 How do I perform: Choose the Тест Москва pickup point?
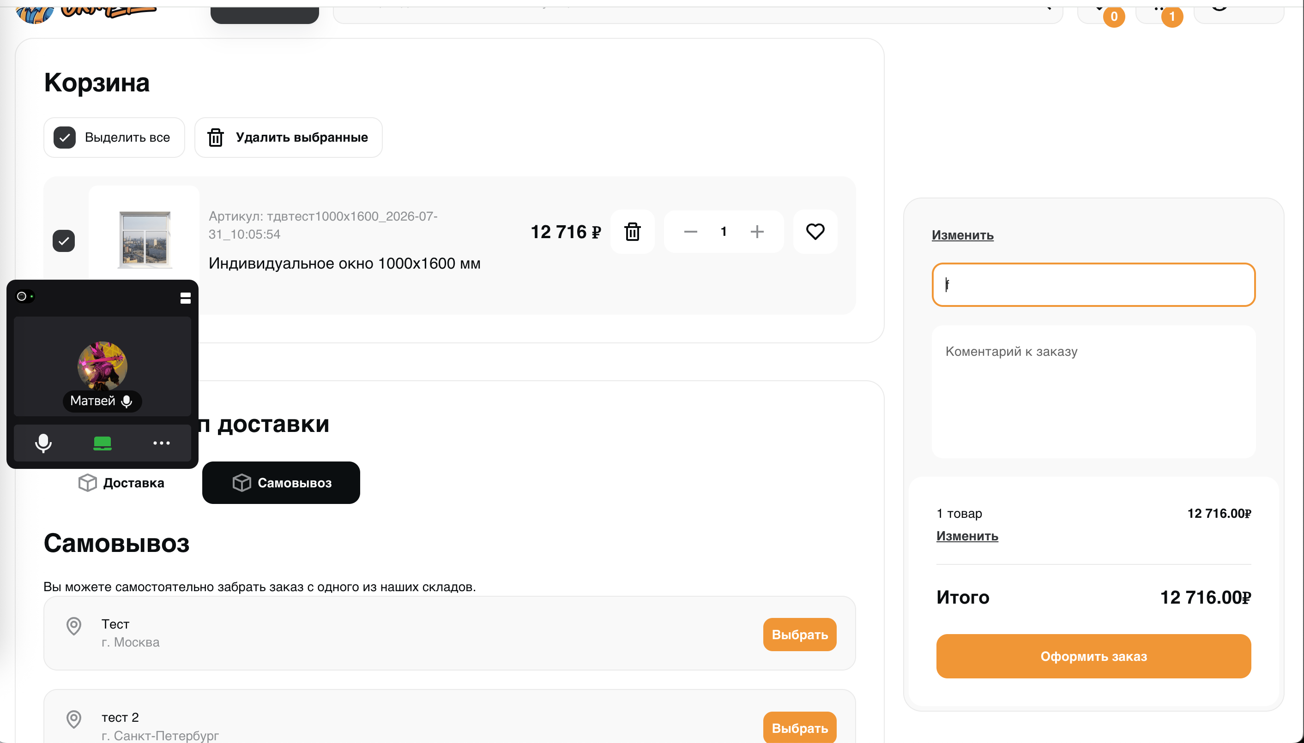pyautogui.click(x=800, y=635)
